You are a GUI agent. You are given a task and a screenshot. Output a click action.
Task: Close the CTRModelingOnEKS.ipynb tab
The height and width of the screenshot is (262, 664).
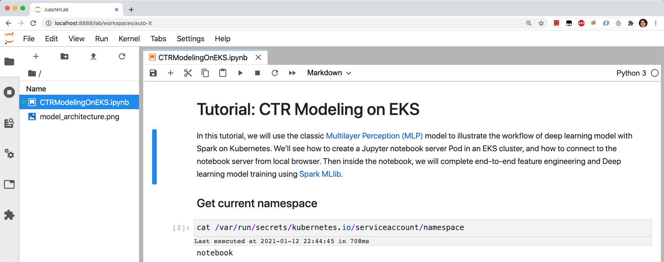click(x=258, y=57)
